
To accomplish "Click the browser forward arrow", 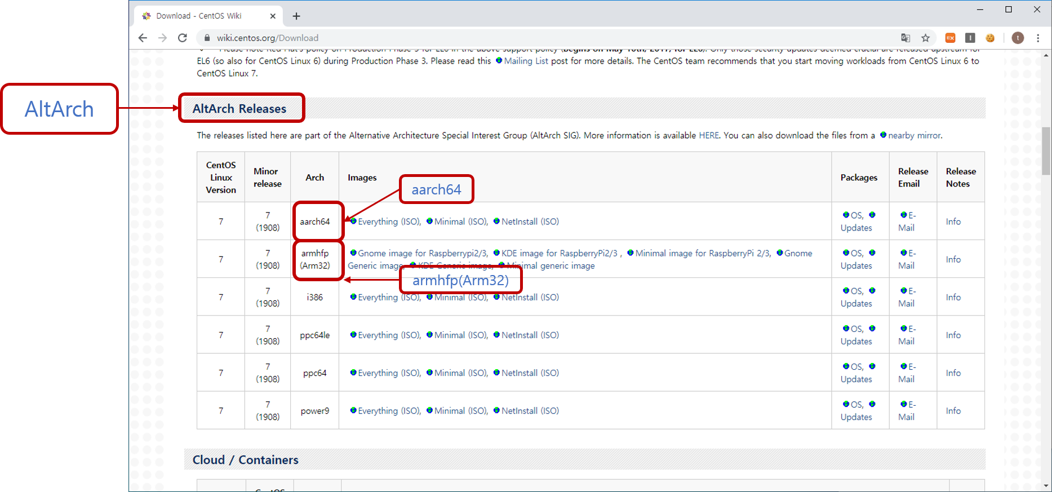I will pyautogui.click(x=162, y=38).
